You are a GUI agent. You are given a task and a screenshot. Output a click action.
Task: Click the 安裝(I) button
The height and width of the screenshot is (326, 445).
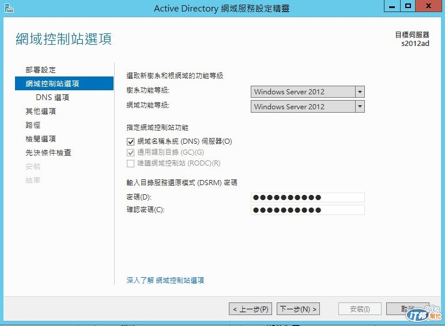point(360,309)
